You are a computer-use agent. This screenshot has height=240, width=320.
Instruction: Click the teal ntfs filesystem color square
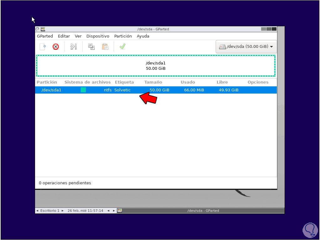[x=83, y=90]
